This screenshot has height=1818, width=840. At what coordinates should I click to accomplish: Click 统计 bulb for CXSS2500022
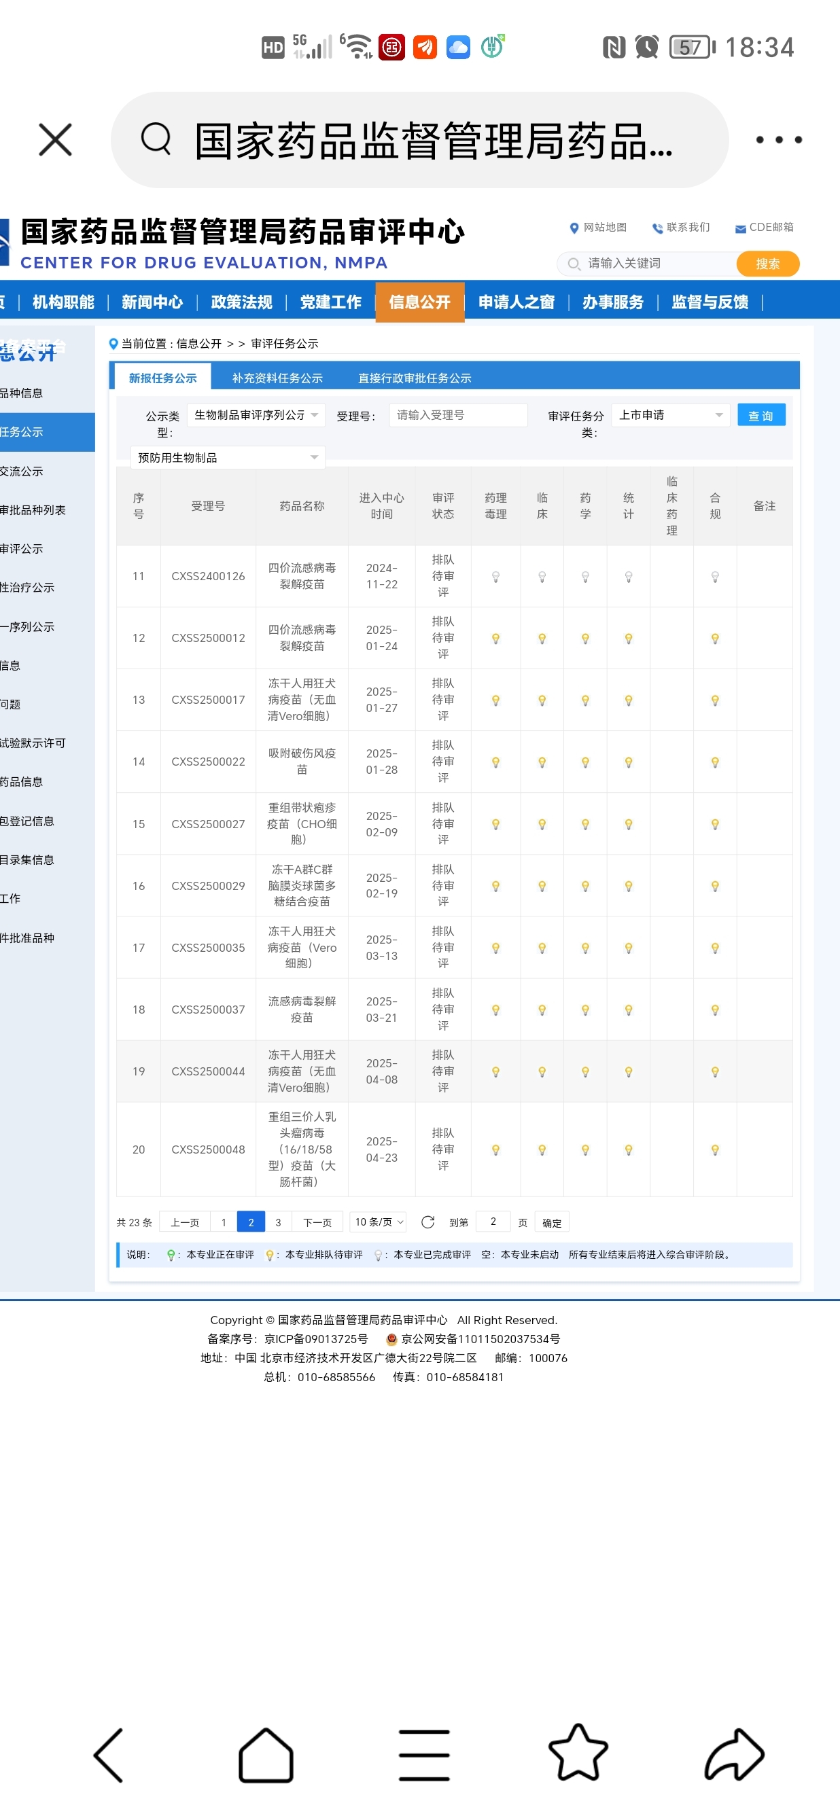click(628, 762)
